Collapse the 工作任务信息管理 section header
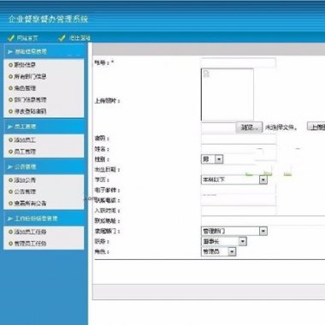Viewport: 325px width, 325px height. pyautogui.click(x=44, y=218)
